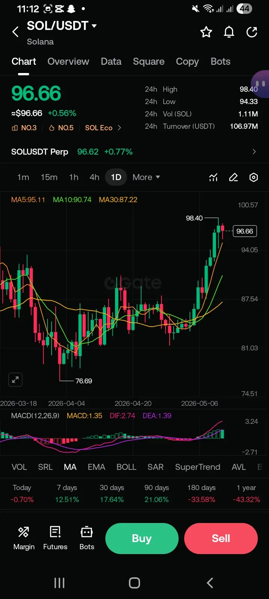
Task: Tap the large 96.66 price
Action: [36, 93]
